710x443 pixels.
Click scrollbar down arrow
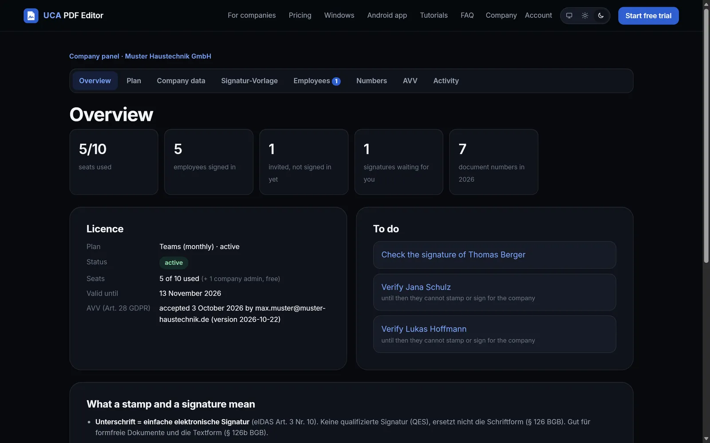click(x=706, y=439)
